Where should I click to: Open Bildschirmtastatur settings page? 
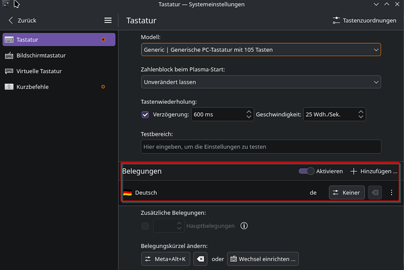59,56
